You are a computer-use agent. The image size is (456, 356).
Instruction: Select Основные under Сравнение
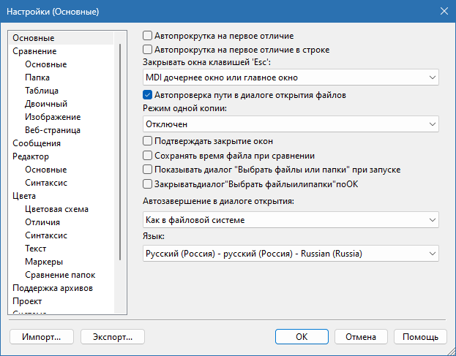pos(46,64)
